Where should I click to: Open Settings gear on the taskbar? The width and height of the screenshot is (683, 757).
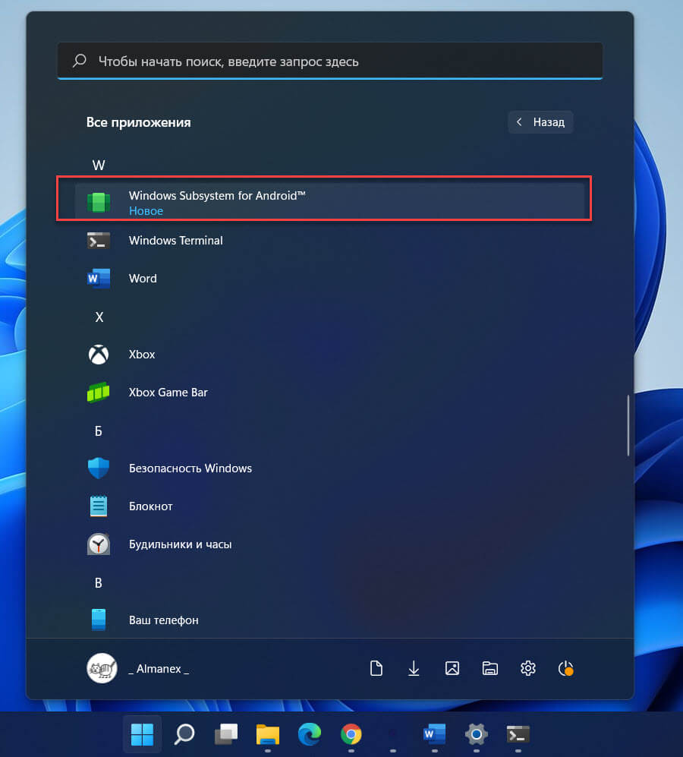pyautogui.click(x=477, y=734)
